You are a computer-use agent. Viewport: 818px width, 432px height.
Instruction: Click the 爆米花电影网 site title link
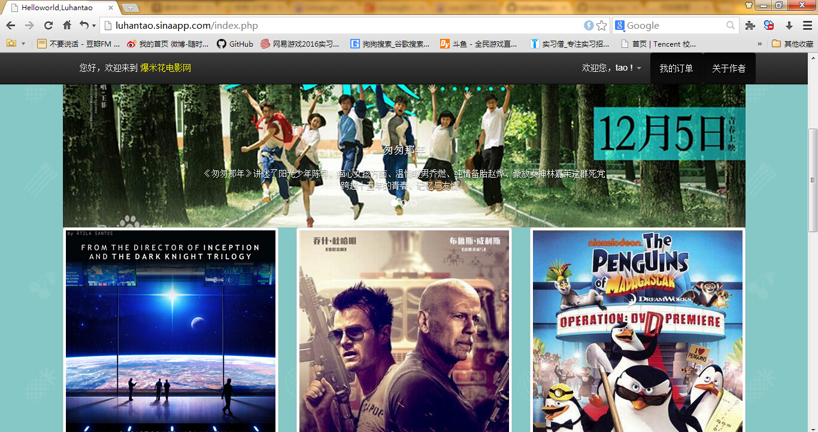pyautogui.click(x=166, y=68)
